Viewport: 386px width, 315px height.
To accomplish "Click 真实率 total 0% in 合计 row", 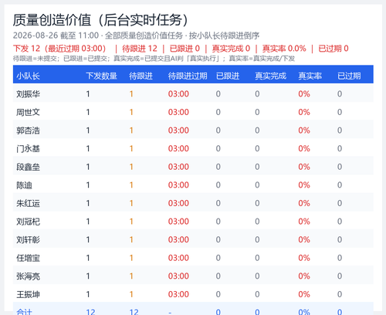I will click(x=304, y=312).
